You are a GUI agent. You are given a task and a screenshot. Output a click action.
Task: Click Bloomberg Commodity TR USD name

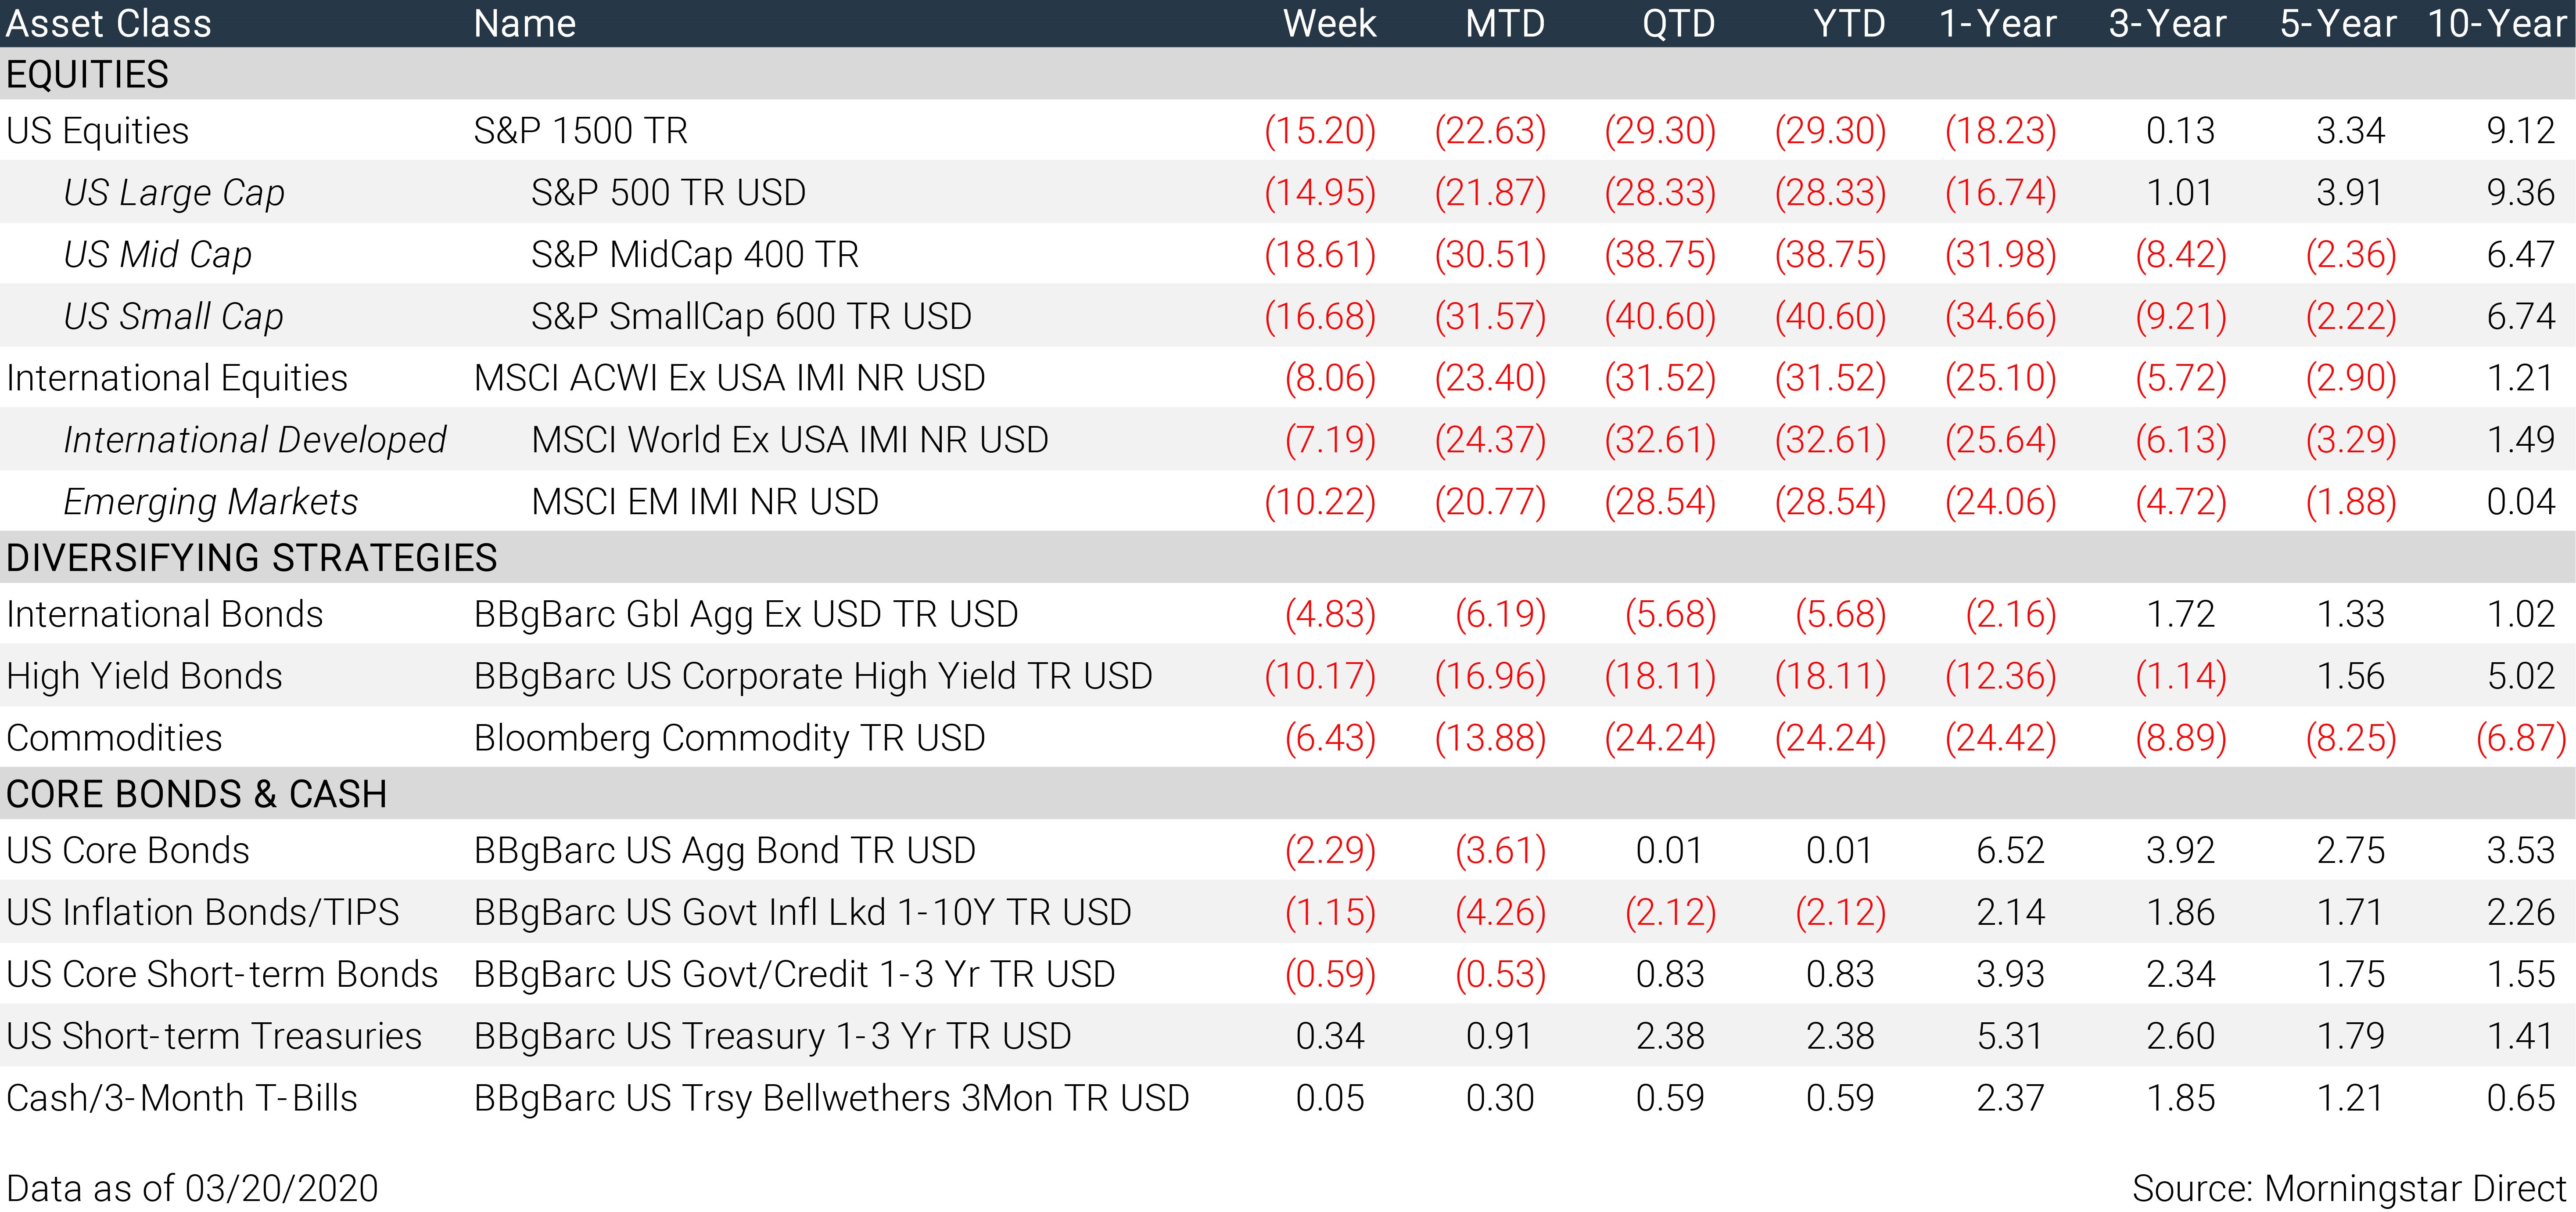click(x=729, y=738)
